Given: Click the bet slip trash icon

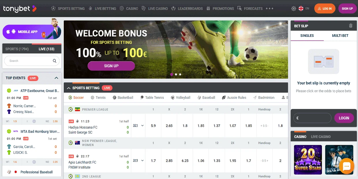Looking at the screenshot, I should (350, 26).
